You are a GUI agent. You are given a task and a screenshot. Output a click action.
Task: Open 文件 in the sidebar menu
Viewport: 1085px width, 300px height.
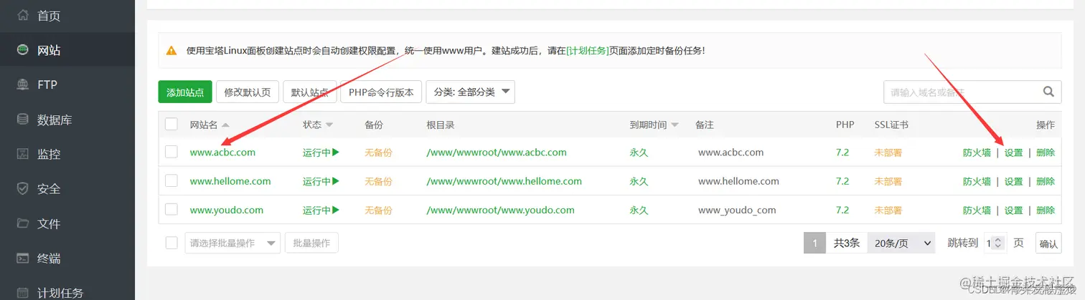coord(49,223)
